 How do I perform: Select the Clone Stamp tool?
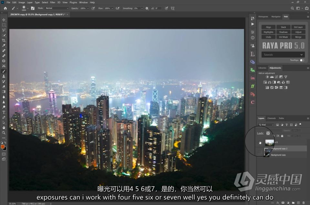pos(4,76)
